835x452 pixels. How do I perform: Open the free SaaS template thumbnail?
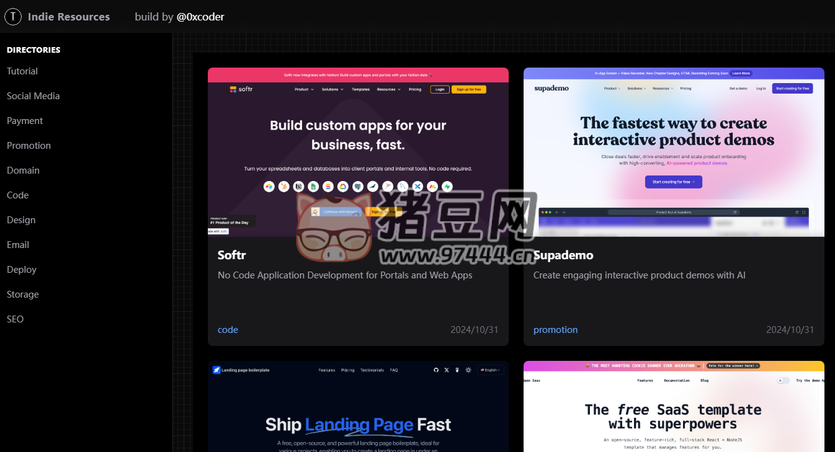(x=674, y=407)
